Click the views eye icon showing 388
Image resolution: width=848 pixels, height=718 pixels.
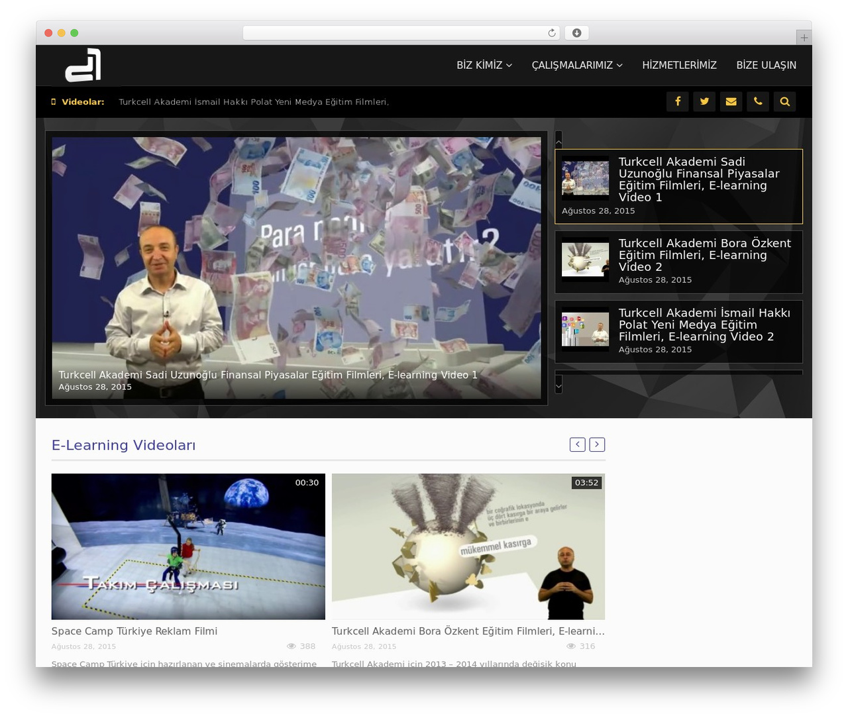tap(291, 646)
